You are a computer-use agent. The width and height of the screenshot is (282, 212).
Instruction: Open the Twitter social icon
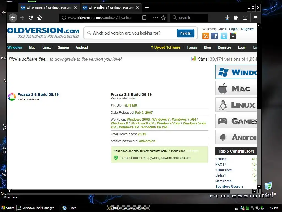[x=224, y=36]
